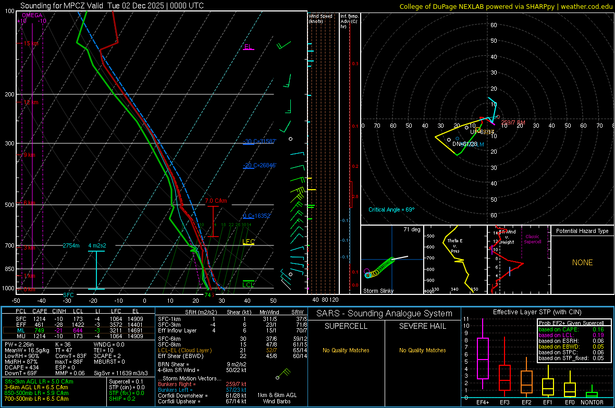Click the "SR Wind v. Height" plot label
This screenshot has height=408, width=615.
click(x=507, y=237)
